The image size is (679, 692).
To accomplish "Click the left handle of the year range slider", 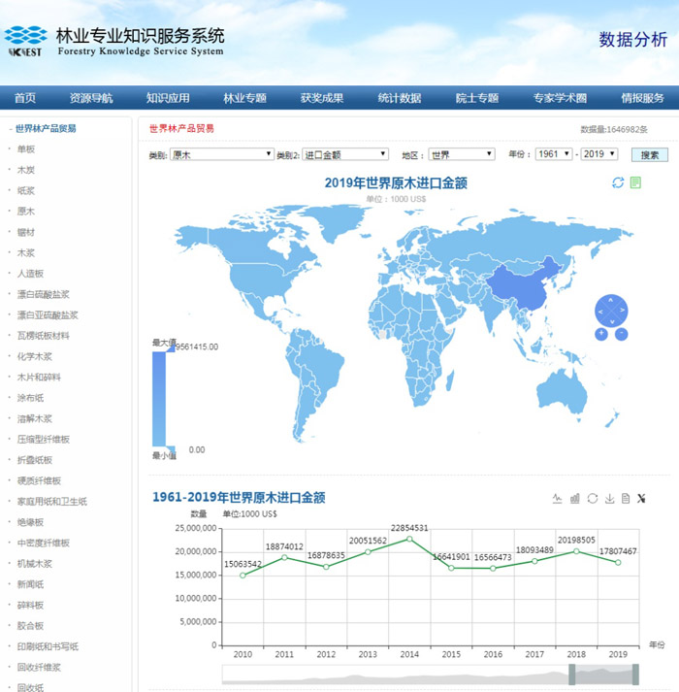I will (x=571, y=675).
